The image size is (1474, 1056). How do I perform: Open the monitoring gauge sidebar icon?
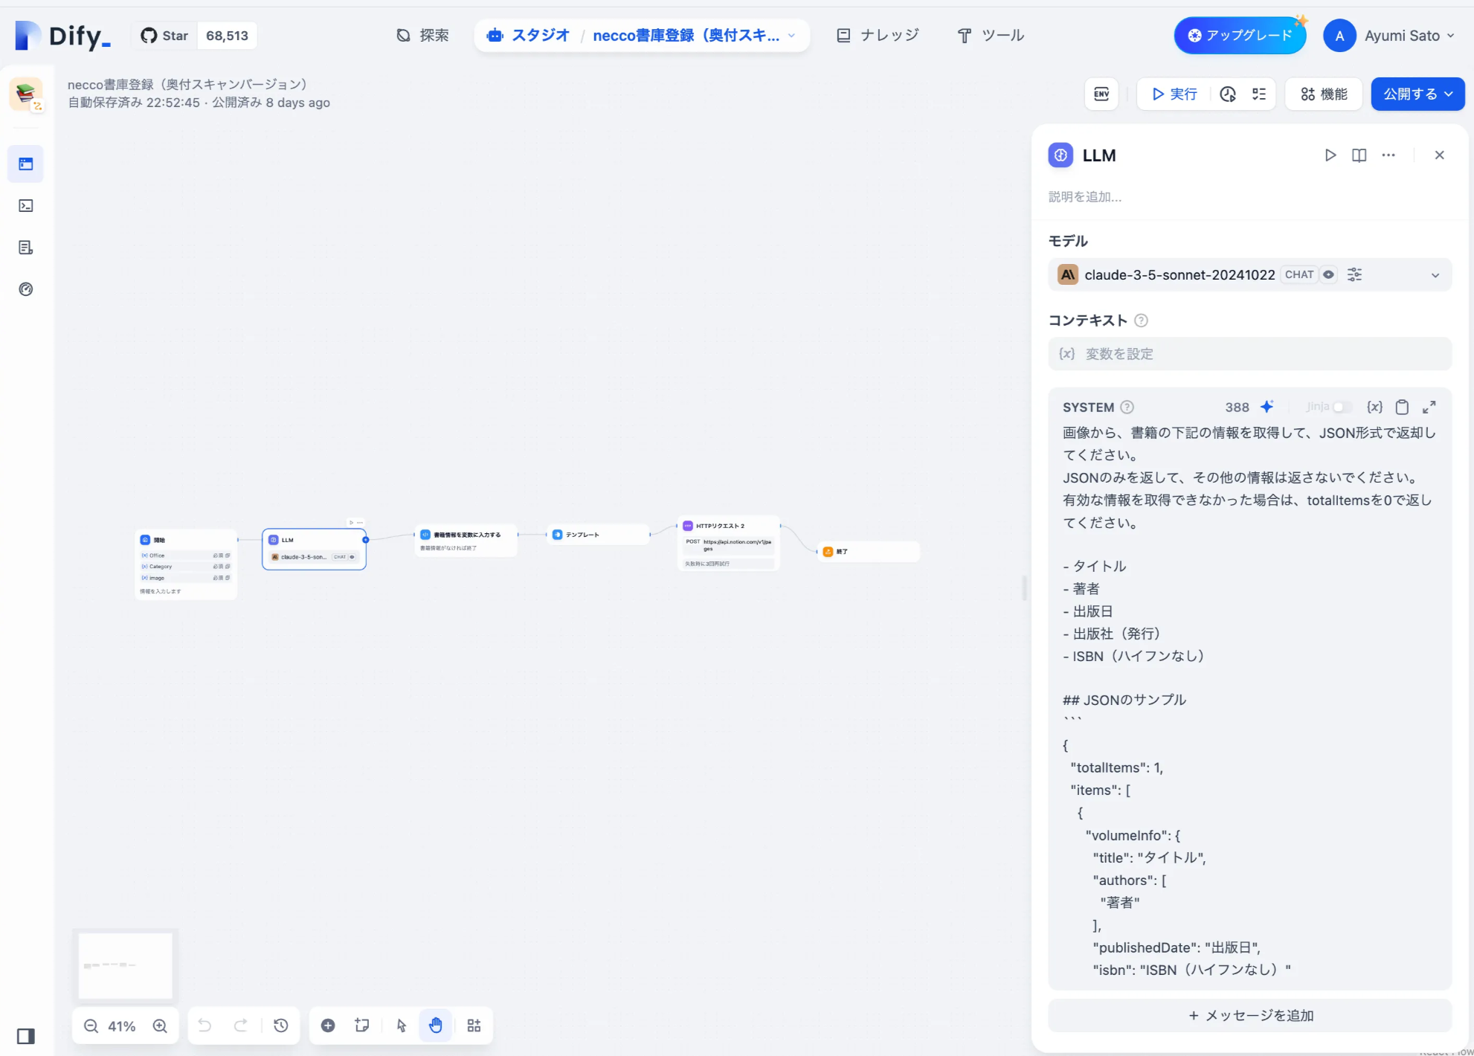click(x=26, y=289)
